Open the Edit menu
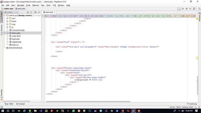Screen dimensions: 201x113 tap(8, 5)
